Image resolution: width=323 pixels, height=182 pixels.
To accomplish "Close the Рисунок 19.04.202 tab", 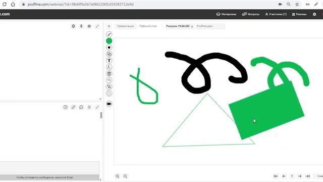I will (192, 27).
